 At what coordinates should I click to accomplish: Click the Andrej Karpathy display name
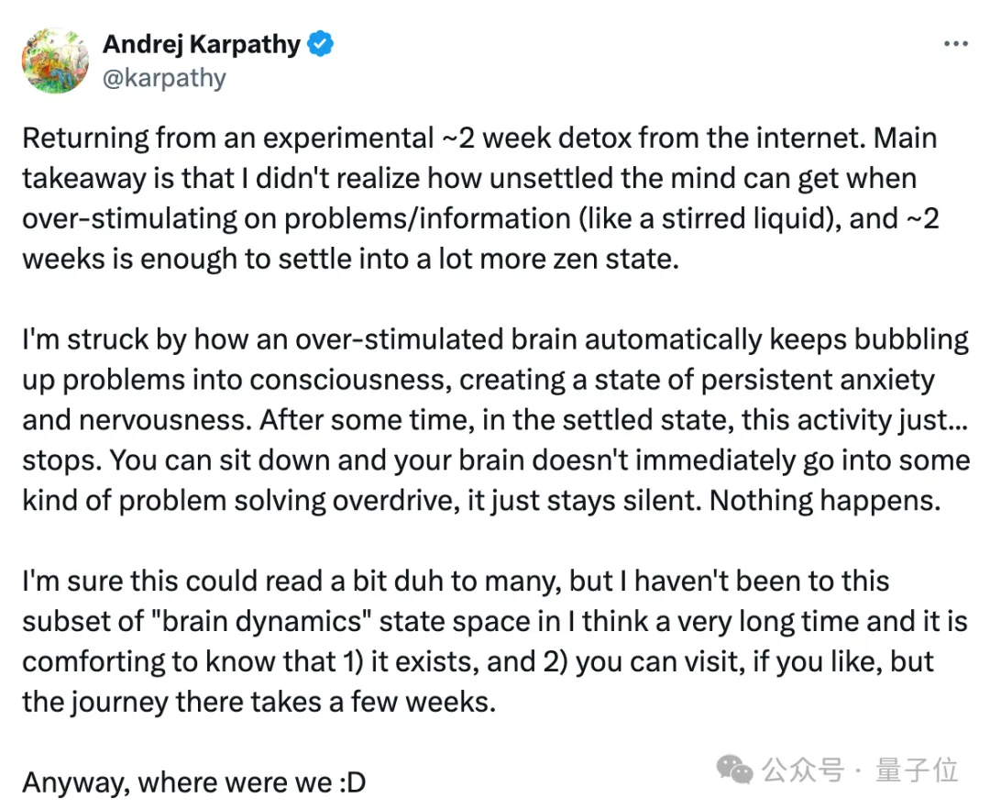(202, 43)
